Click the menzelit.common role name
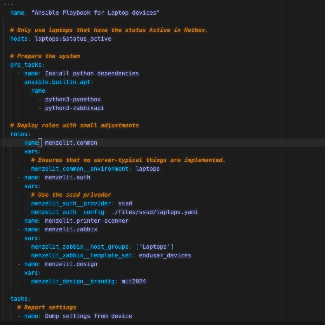 [71, 143]
